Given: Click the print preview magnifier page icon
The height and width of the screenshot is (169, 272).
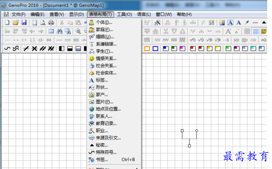Looking at the screenshot, I should [43, 22].
